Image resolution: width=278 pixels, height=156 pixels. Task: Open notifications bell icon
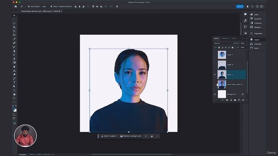[x=248, y=6]
